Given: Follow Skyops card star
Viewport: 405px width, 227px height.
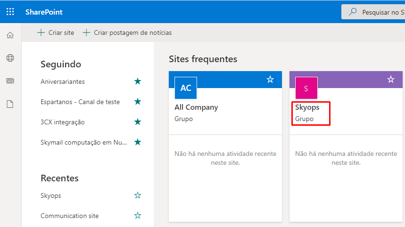Looking at the screenshot, I should pyautogui.click(x=391, y=80).
